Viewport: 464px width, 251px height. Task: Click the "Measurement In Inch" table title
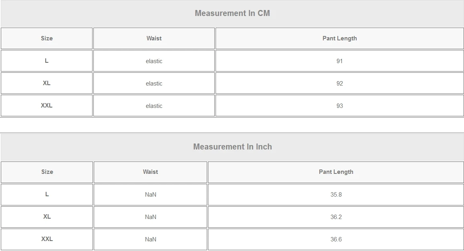232,147
